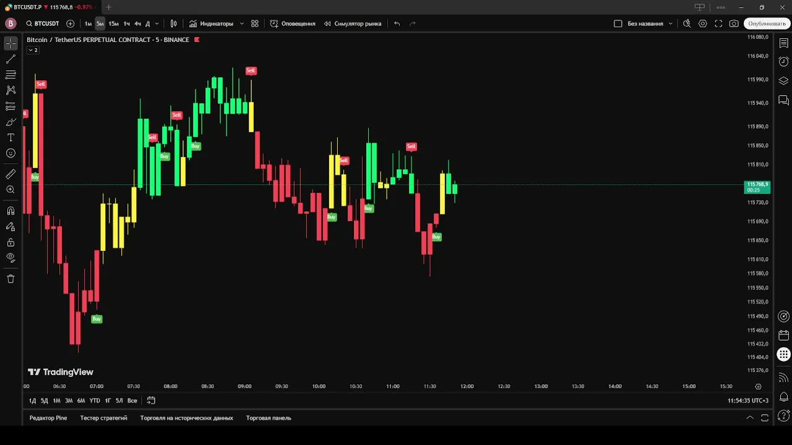Click the 11:54:35 UTC+3 timezone label
Image resolution: width=792 pixels, height=445 pixels.
748,400
